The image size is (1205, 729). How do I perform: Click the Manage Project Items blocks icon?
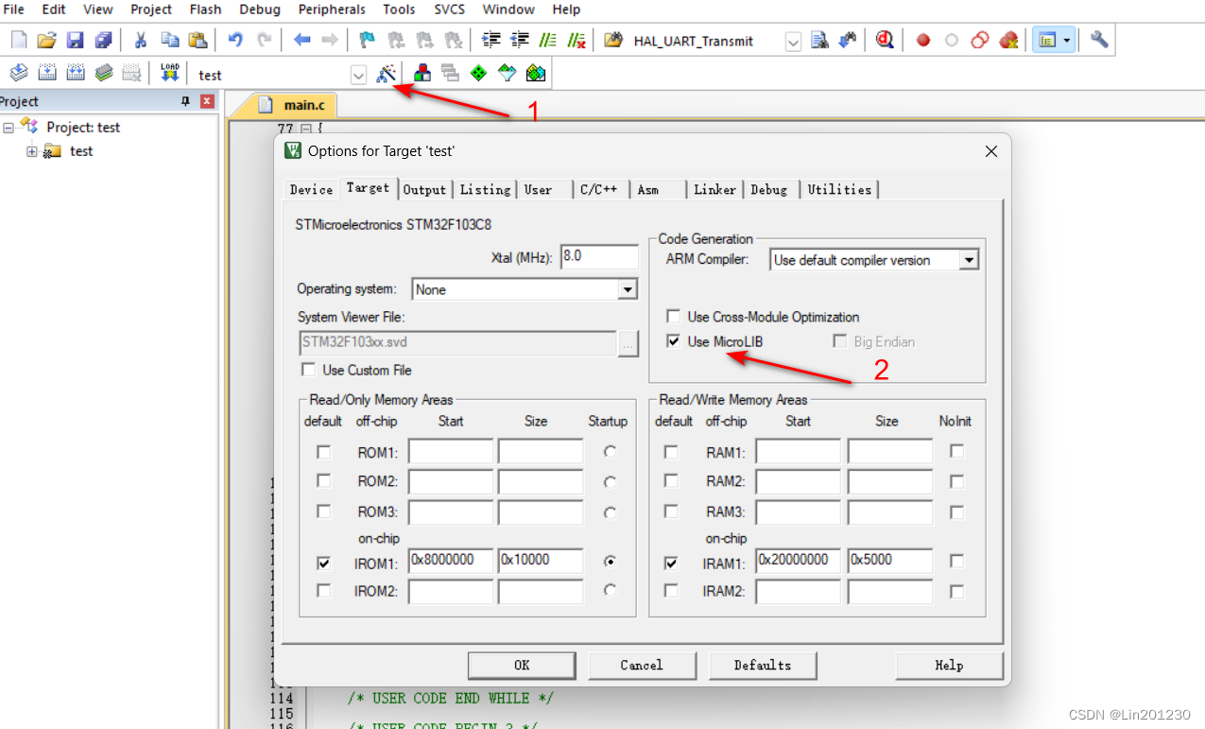[x=422, y=73]
